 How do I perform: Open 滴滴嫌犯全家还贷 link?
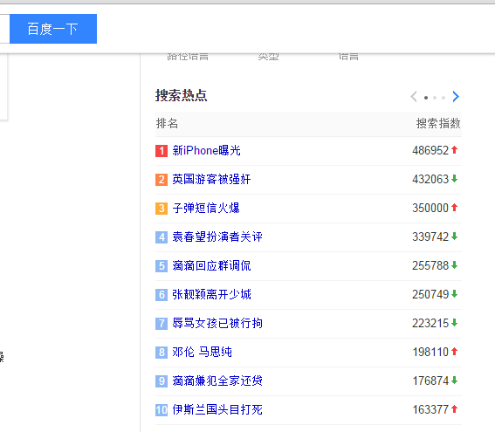tap(217, 381)
